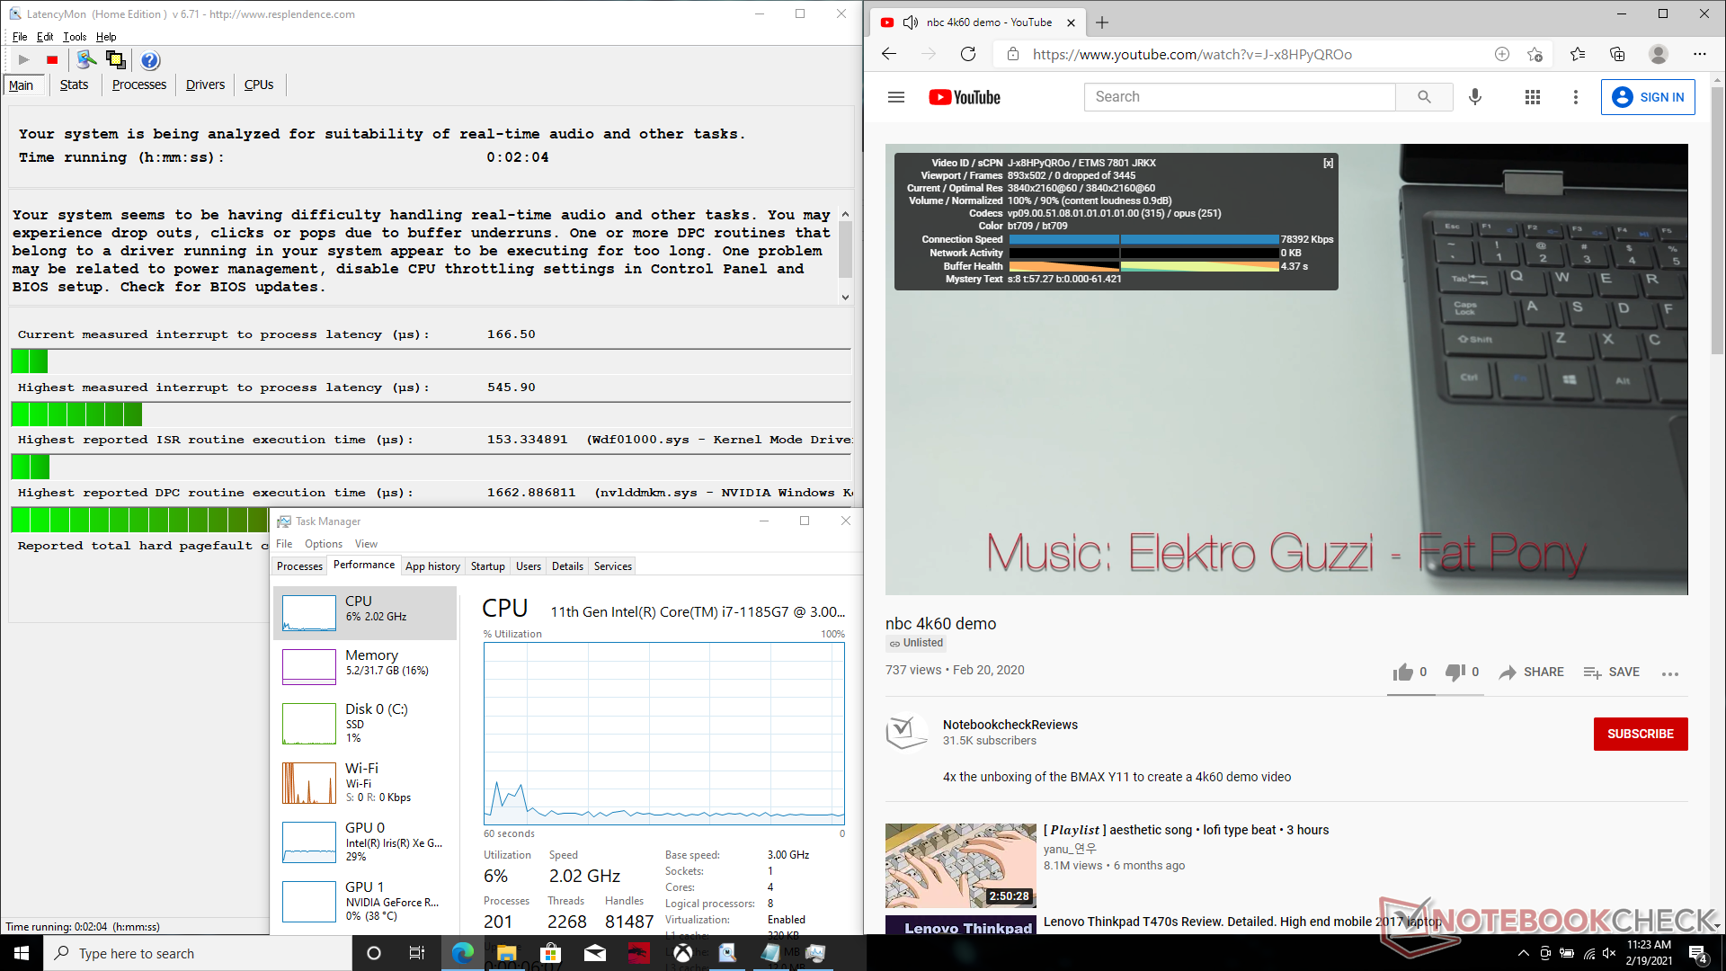This screenshot has height=971, width=1726.
Task: Click the SIGN IN button
Action: (1648, 97)
